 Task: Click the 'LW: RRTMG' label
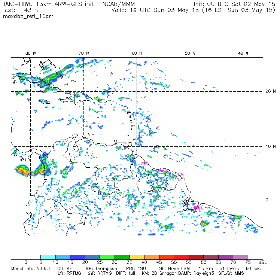[x=69, y=273]
